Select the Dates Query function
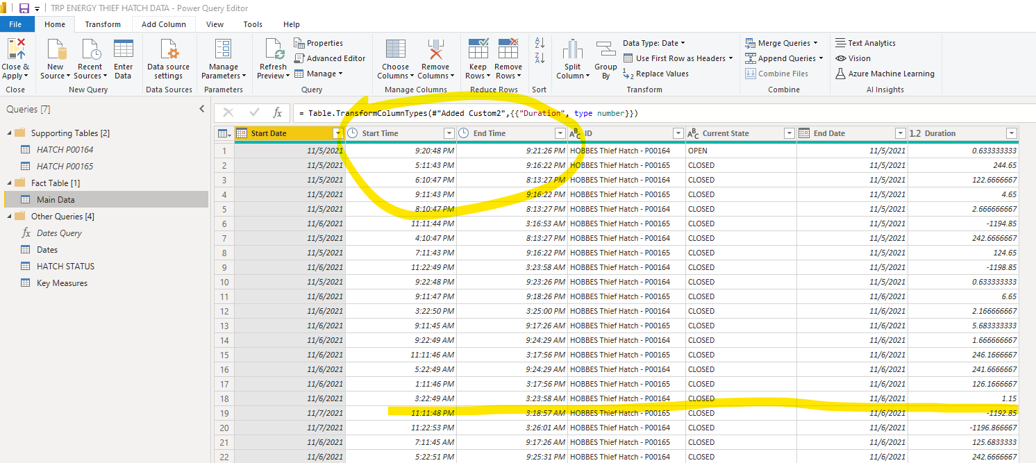Image resolution: width=1036 pixels, height=463 pixels. click(x=59, y=233)
